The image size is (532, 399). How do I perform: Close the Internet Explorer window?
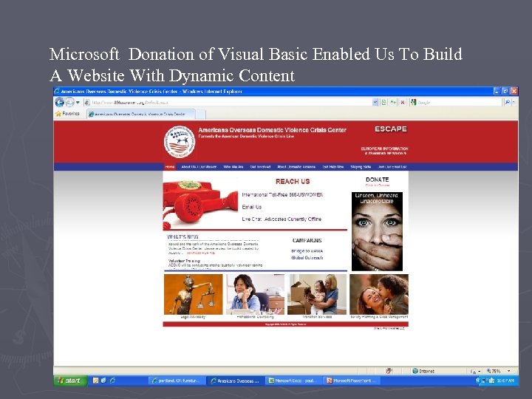point(514,92)
